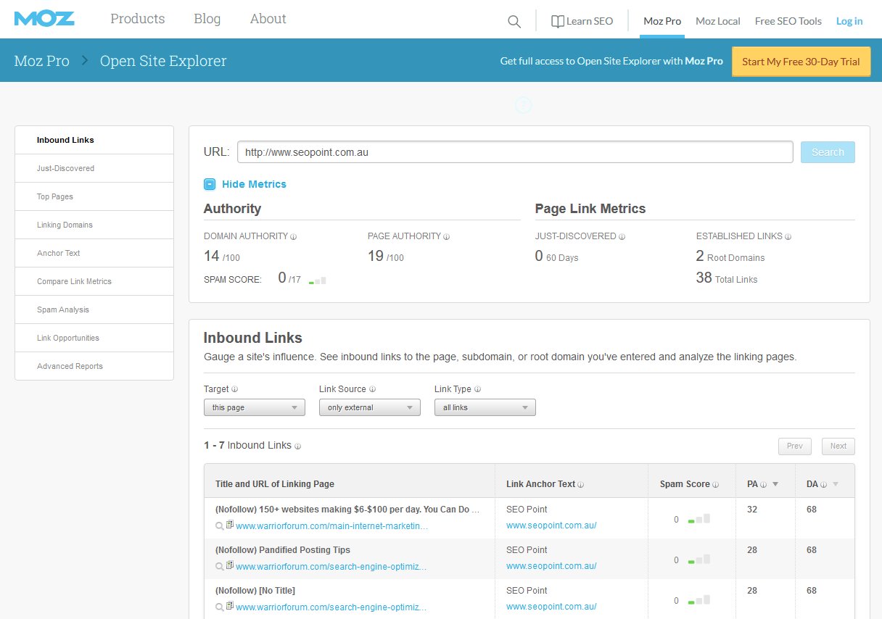The width and height of the screenshot is (882, 619).
Task: Click the Log in link
Action: click(849, 21)
